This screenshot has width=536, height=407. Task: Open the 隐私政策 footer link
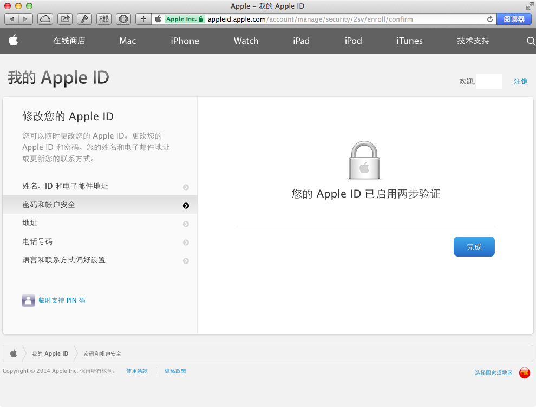pyautogui.click(x=175, y=371)
